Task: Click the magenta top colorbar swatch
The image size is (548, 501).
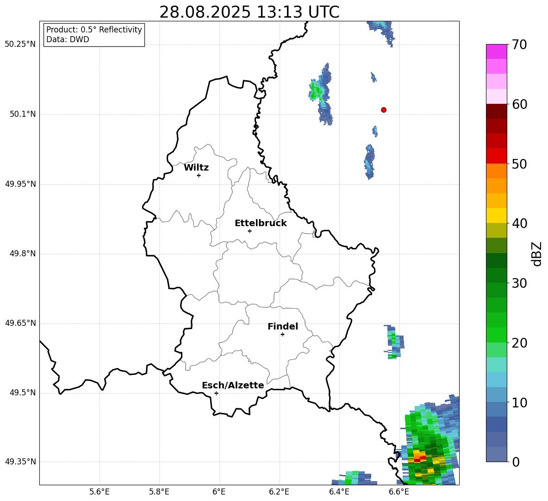Action: (496, 51)
